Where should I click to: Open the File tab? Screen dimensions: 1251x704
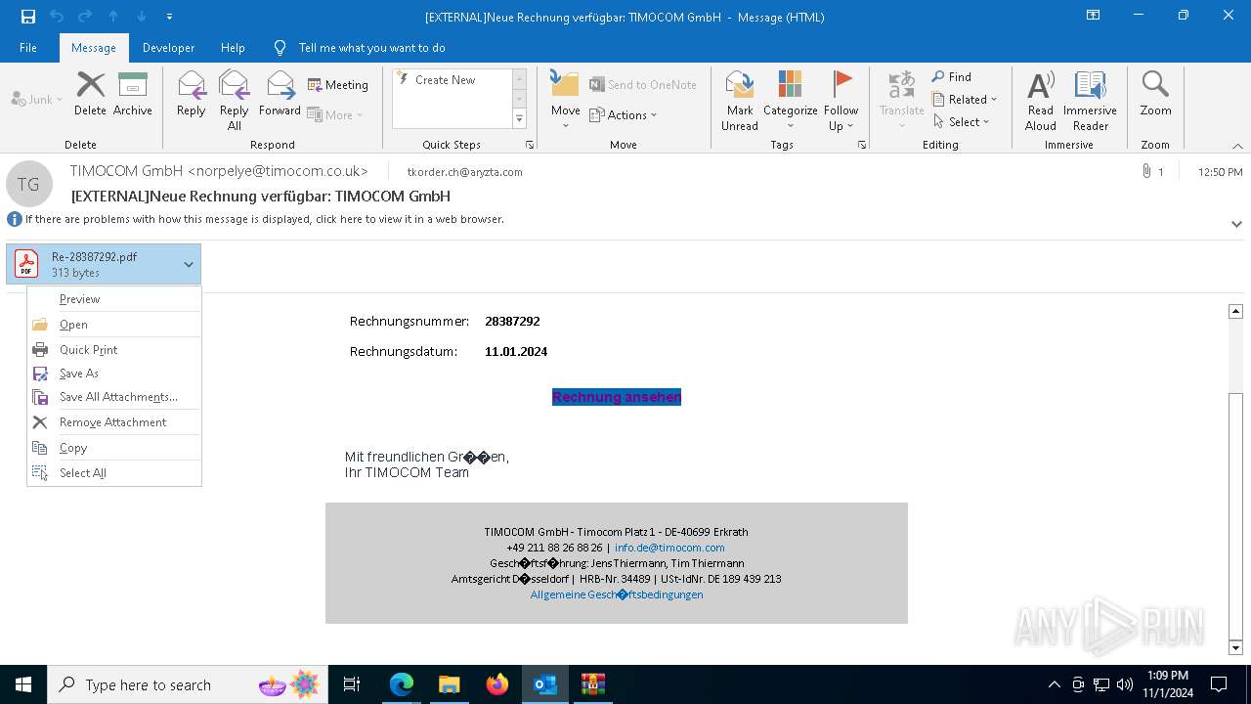coord(28,47)
